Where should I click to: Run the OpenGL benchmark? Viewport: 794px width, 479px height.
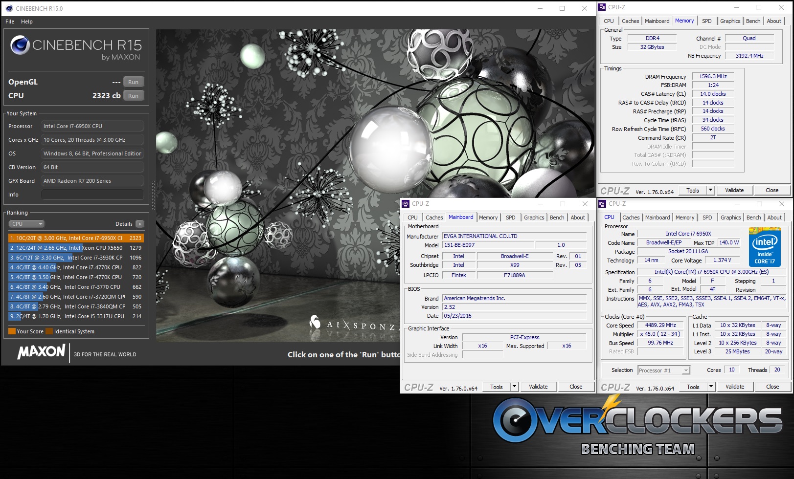point(134,82)
